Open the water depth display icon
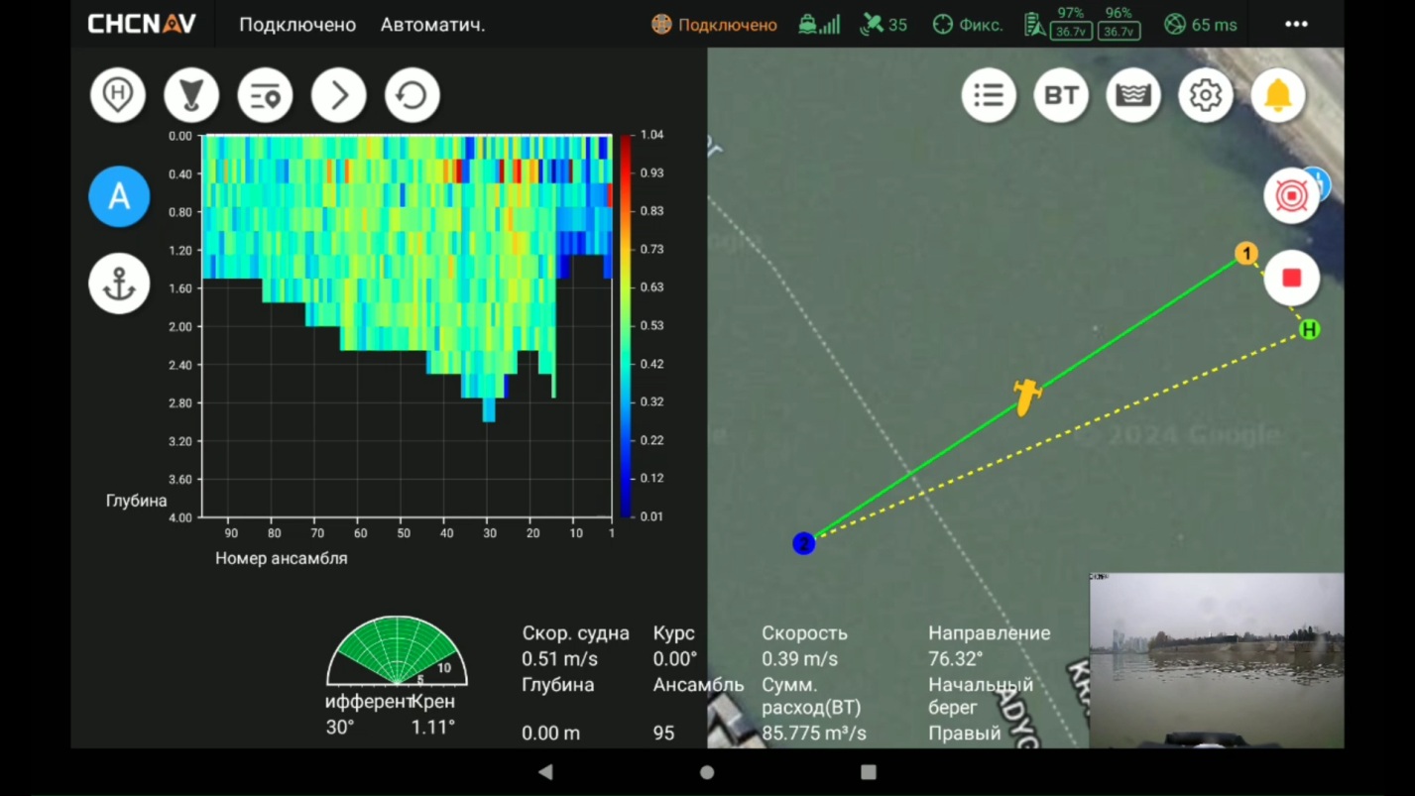The width and height of the screenshot is (1415, 796). tap(1132, 95)
